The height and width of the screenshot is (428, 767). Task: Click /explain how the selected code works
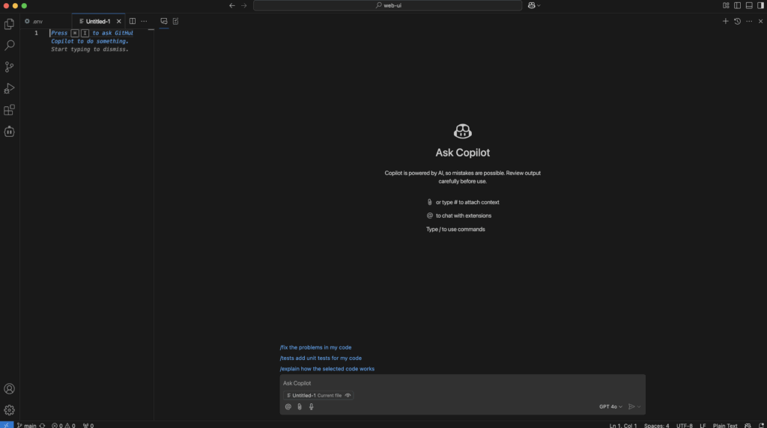pyautogui.click(x=327, y=369)
